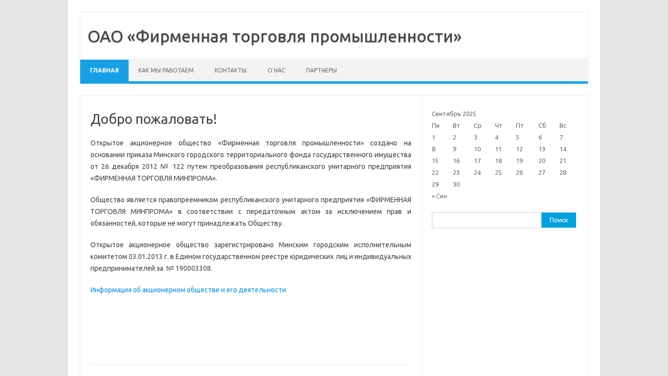The height and width of the screenshot is (376, 668).
Task: Click the Поиск search button
Action: (558, 220)
